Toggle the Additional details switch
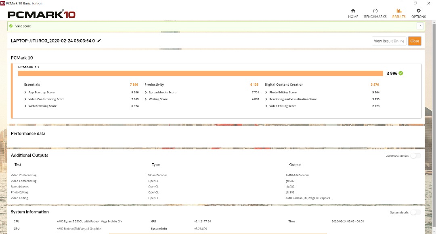The height and width of the screenshot is (234, 436). [x=415, y=156]
